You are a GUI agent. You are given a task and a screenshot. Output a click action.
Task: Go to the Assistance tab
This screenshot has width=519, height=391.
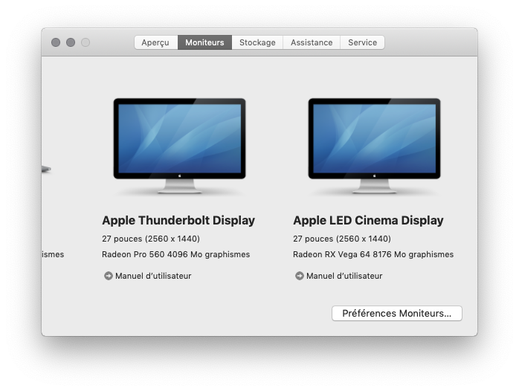[x=312, y=42]
